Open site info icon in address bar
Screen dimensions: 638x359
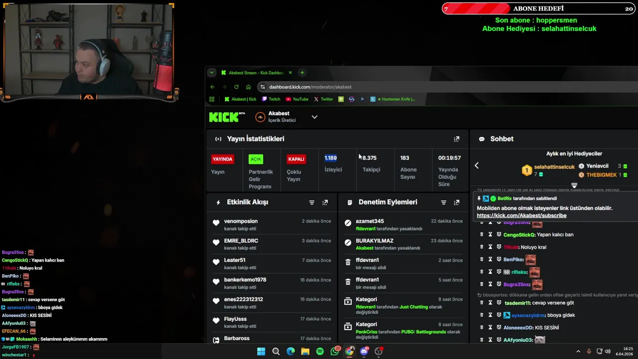[263, 87]
